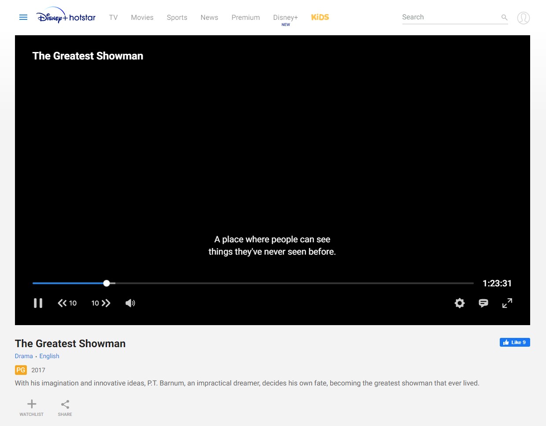Mute the volume speaker icon

tap(130, 303)
